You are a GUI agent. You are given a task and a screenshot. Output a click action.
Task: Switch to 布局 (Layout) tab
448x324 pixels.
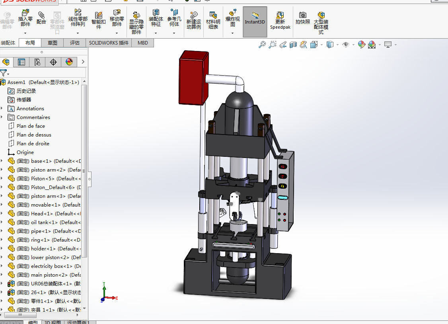point(30,43)
